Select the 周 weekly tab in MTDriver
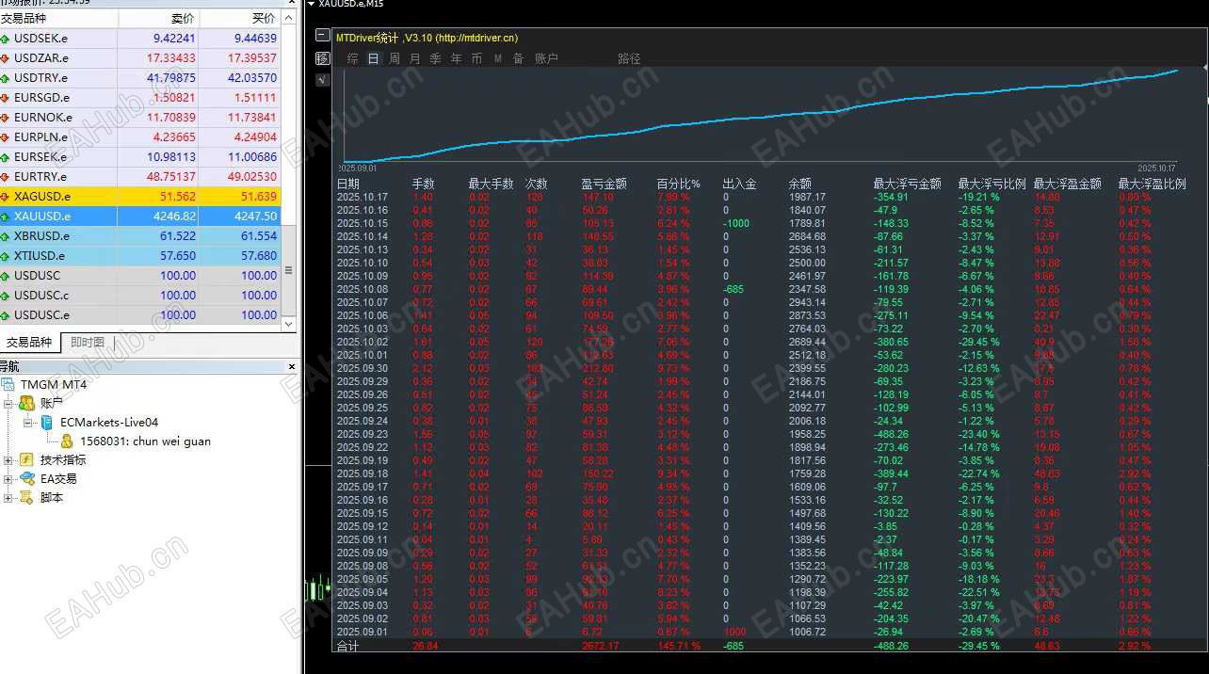 pos(394,58)
